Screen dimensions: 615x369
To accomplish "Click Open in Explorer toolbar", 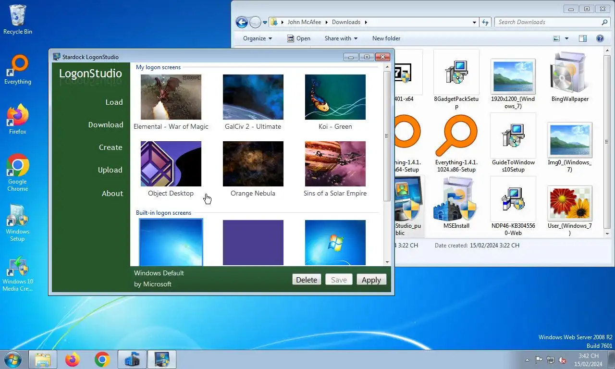I will click(298, 38).
